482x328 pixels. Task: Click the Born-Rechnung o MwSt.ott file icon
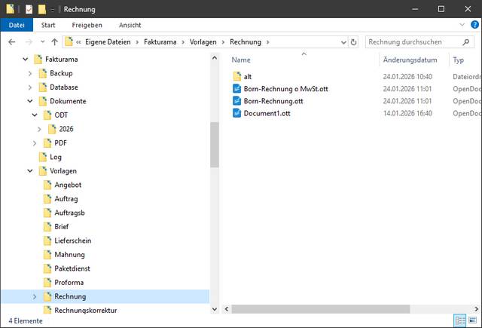[x=236, y=89]
